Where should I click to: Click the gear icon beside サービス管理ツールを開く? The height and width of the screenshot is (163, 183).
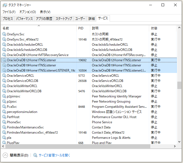pos(35,155)
